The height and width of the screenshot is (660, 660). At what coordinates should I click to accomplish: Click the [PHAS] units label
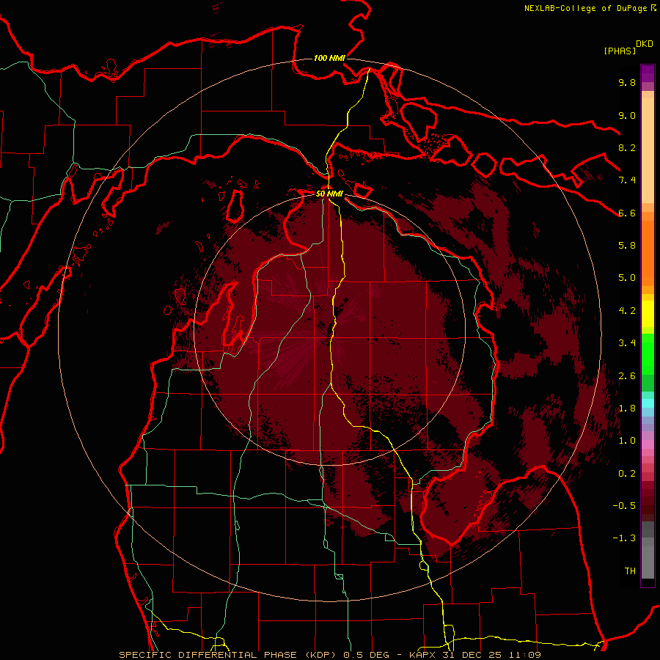click(x=620, y=51)
